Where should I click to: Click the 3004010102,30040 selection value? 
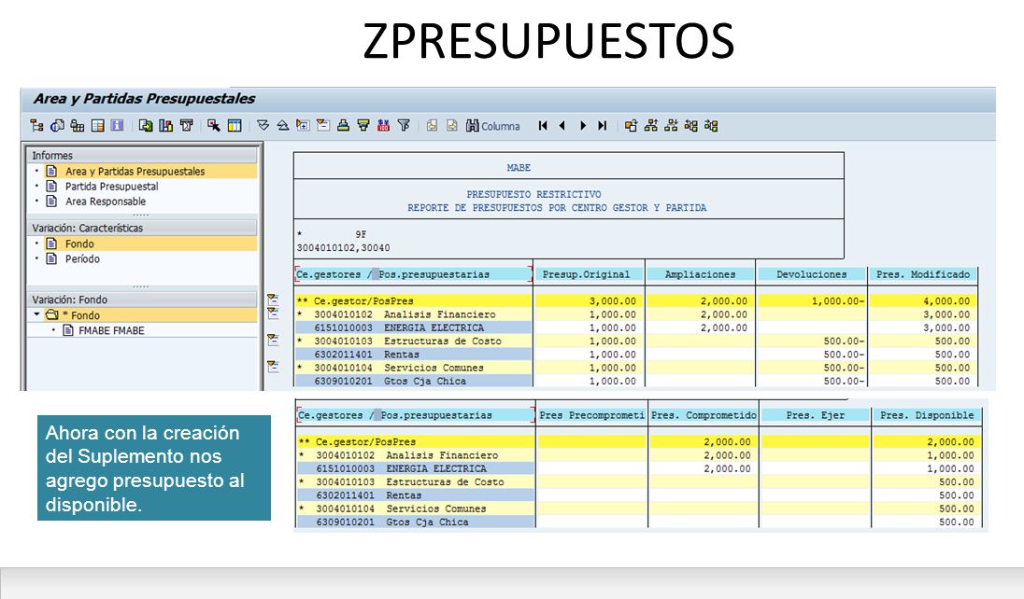(x=343, y=248)
